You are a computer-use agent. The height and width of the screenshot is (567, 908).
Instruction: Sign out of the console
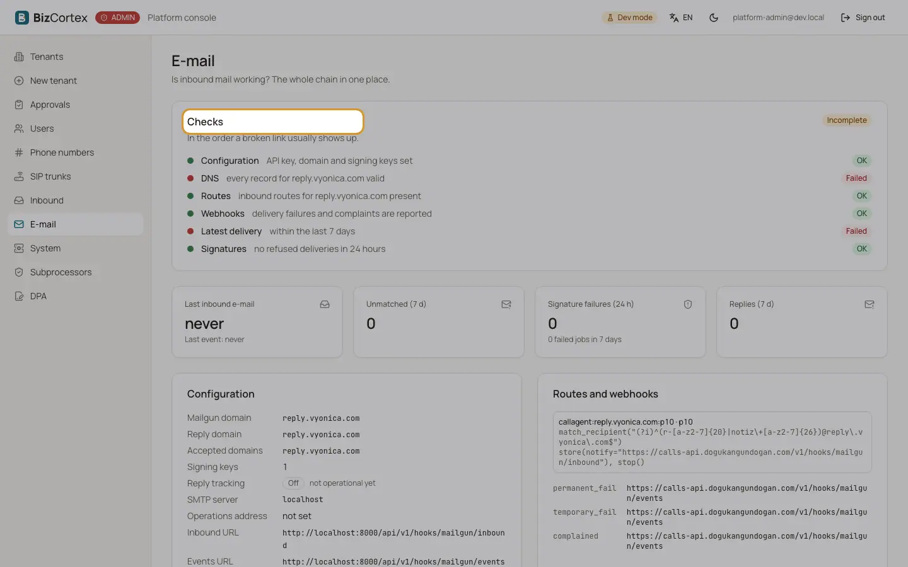click(863, 18)
